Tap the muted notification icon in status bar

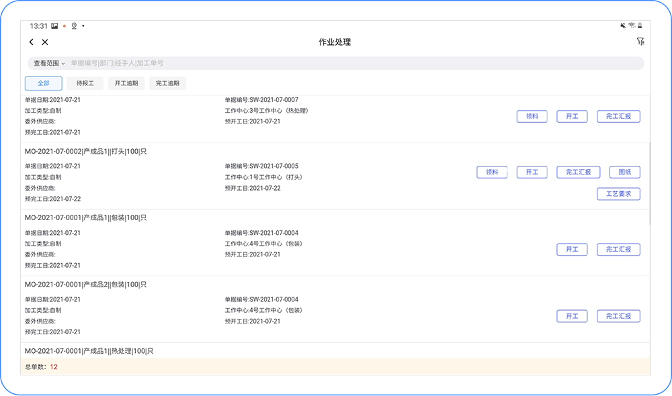[x=623, y=26]
